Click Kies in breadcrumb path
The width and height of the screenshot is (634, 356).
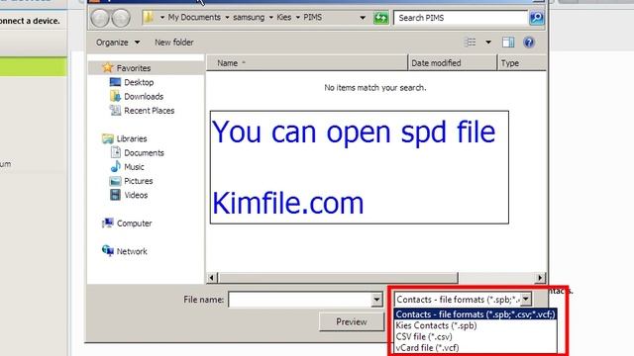click(x=284, y=18)
